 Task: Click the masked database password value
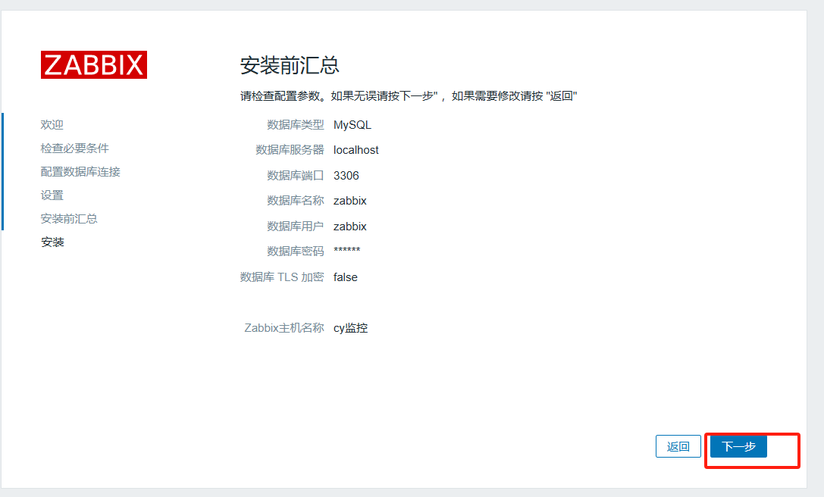coord(347,250)
